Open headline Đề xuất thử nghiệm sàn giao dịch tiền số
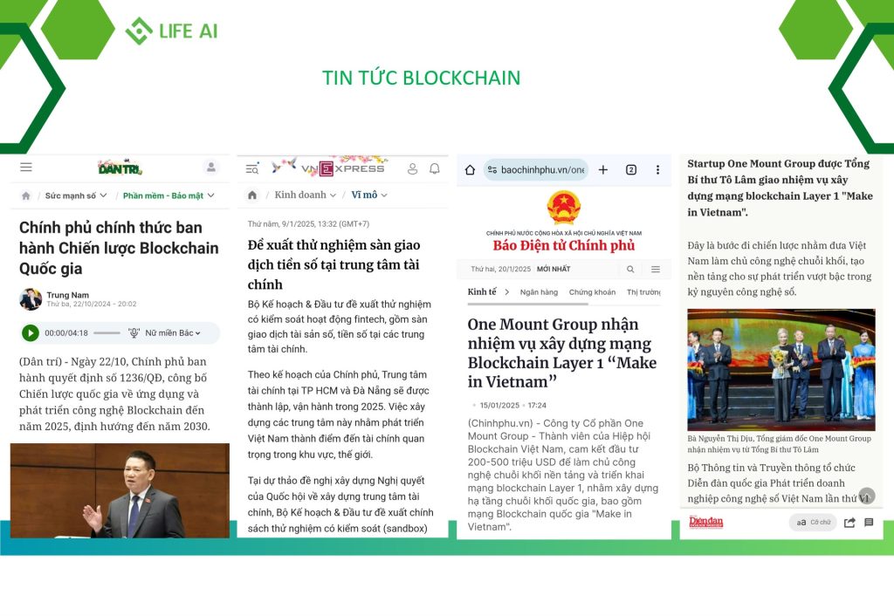Screen dimensions: 894x616 pyautogui.click(x=334, y=264)
